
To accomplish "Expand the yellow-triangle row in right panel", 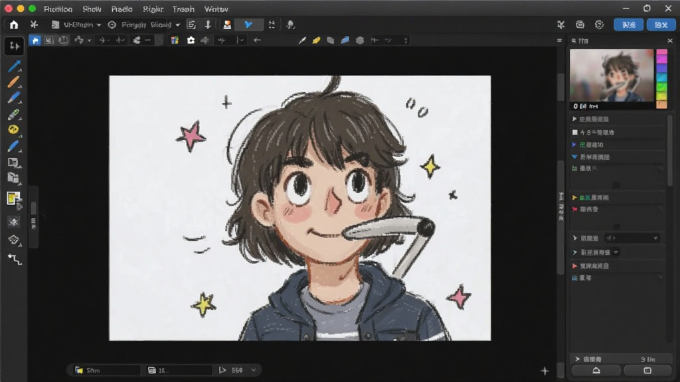I will tap(574, 198).
